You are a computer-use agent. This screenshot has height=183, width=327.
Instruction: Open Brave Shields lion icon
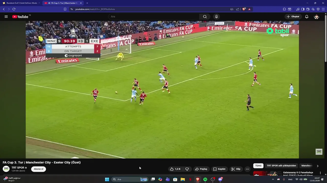[x=244, y=9]
